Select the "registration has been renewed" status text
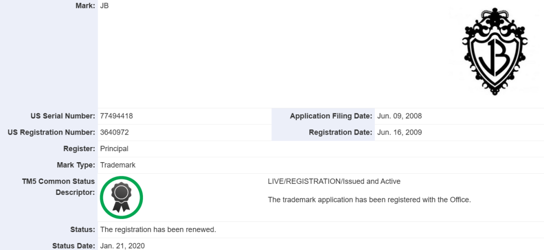 tap(158, 229)
